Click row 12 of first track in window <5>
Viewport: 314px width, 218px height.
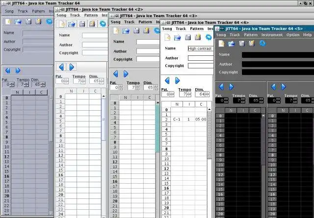(x=220, y=174)
